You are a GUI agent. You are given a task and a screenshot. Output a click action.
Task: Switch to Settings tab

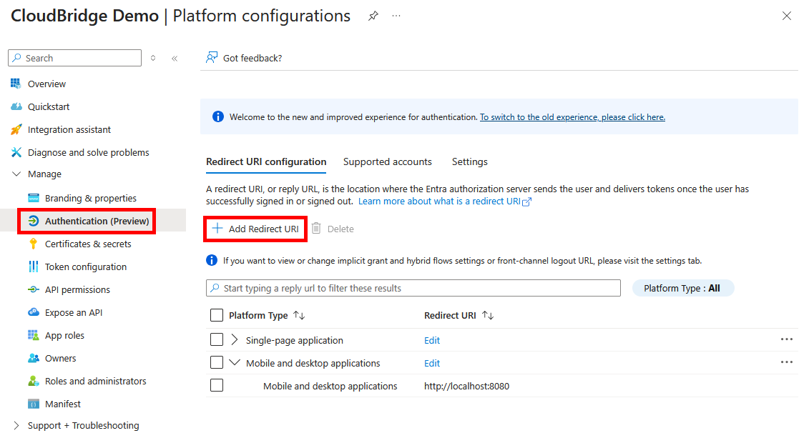pyautogui.click(x=469, y=161)
